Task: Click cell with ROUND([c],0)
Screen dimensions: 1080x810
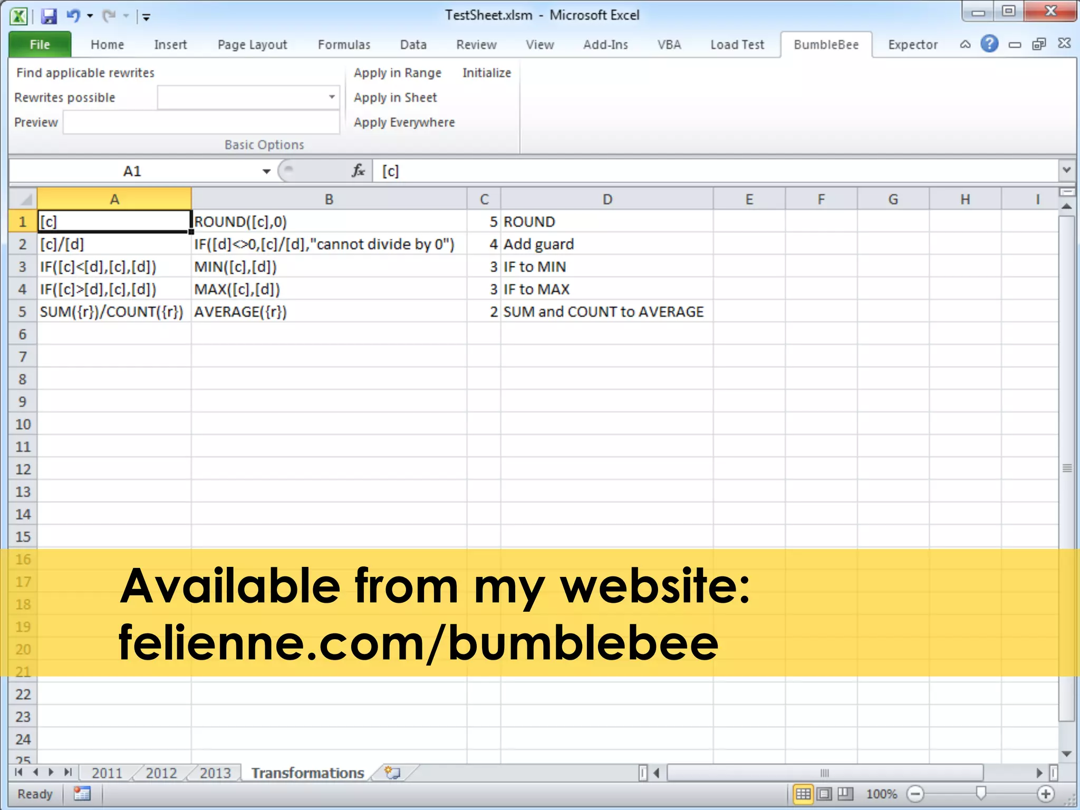Action: coord(329,221)
